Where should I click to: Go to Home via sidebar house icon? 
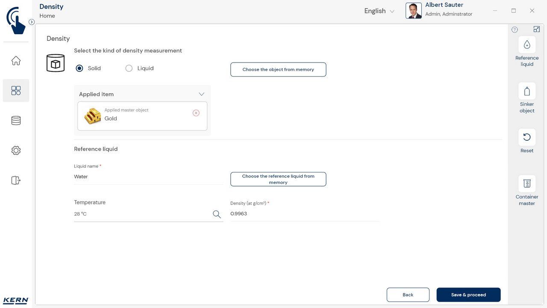pos(16,61)
